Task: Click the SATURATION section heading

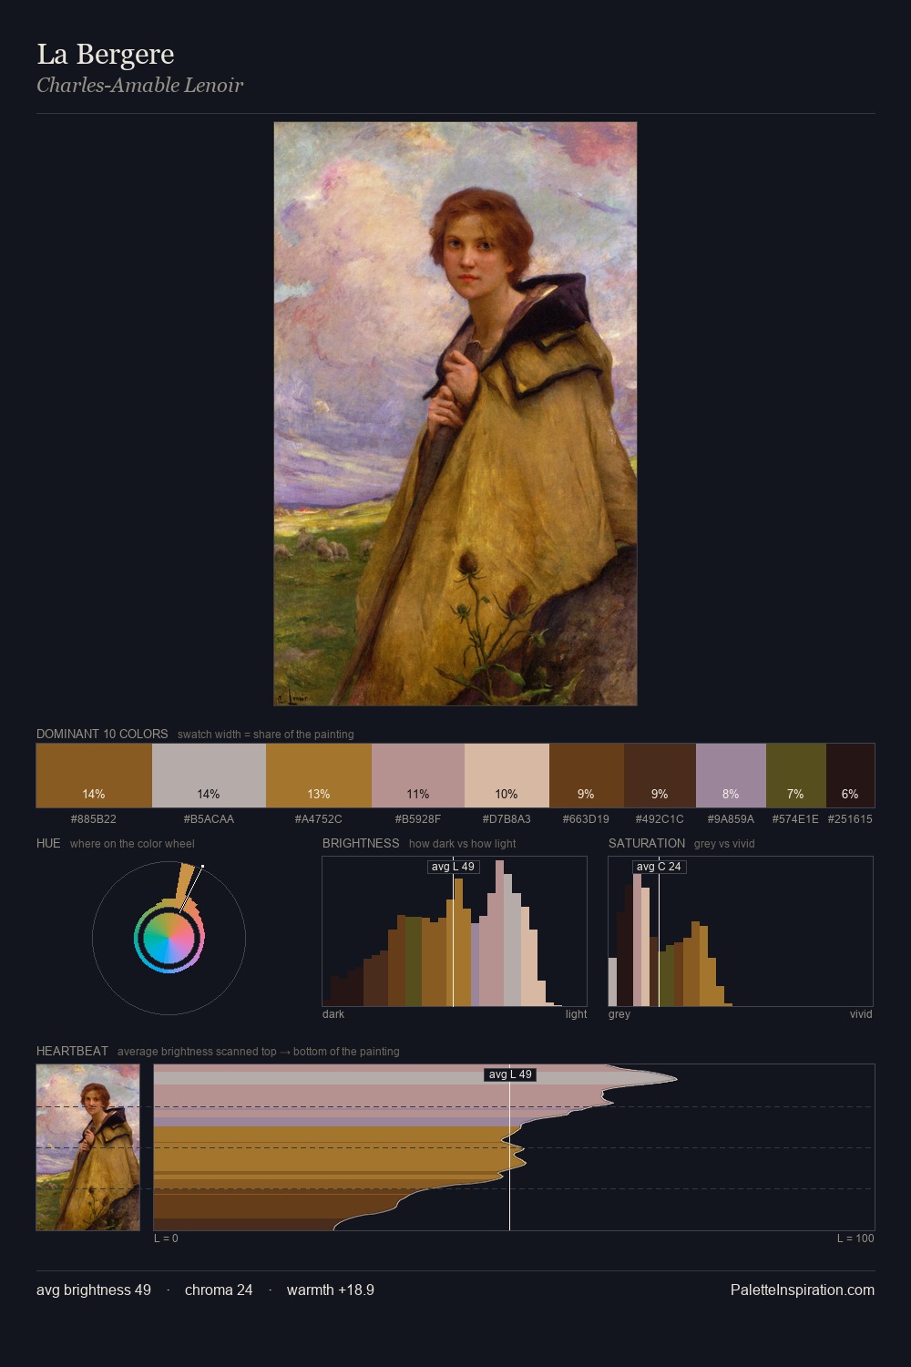Action: click(x=647, y=843)
